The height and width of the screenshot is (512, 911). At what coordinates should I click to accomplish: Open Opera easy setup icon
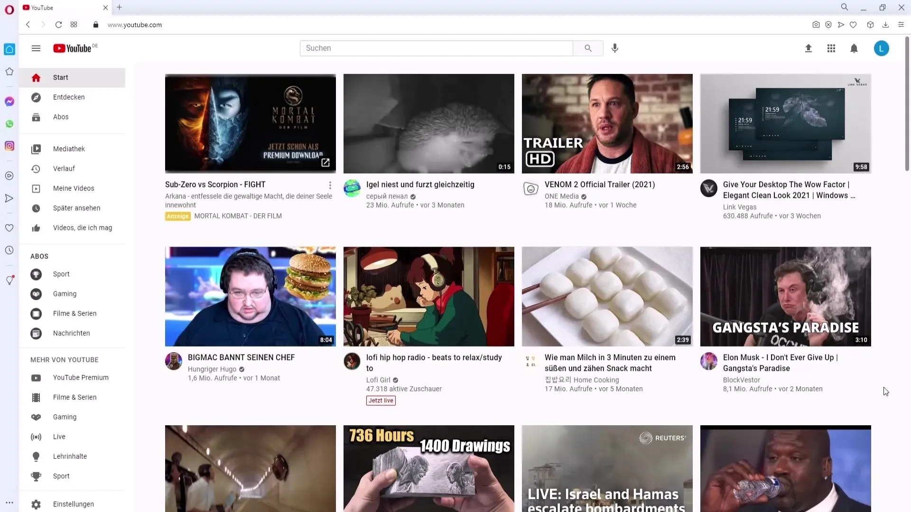point(901,25)
